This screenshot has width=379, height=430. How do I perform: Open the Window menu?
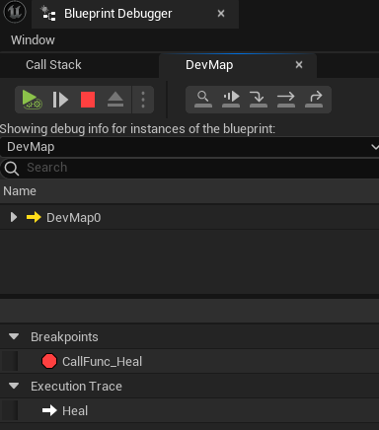pyautogui.click(x=33, y=40)
